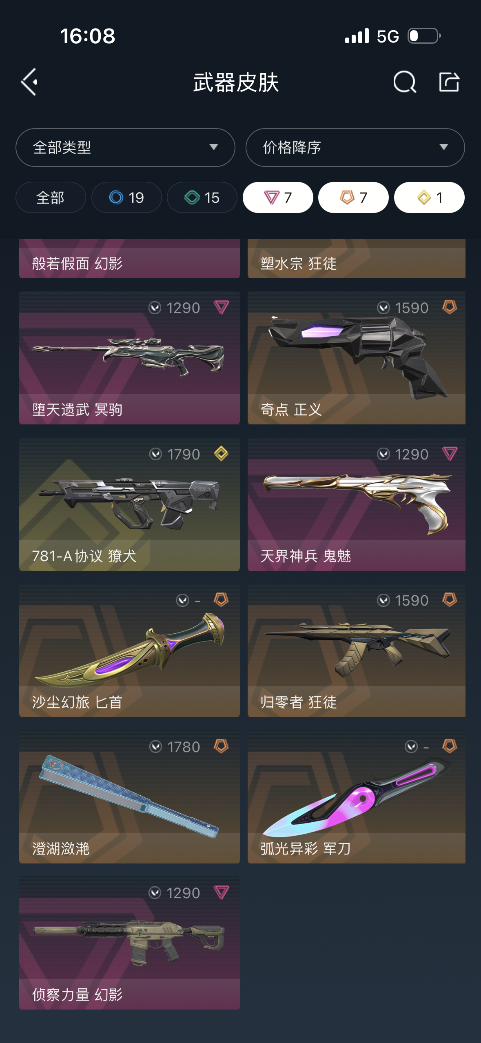Click the orange tier icon on 奇点 正义 card
The height and width of the screenshot is (1043, 481).
coord(450,307)
